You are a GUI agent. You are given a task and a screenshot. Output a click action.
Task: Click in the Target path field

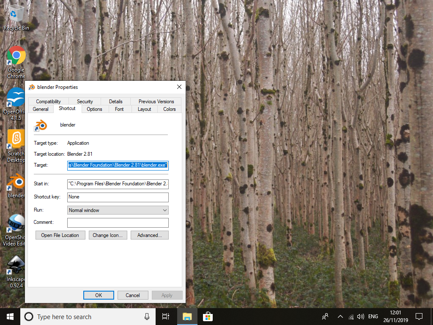(118, 165)
